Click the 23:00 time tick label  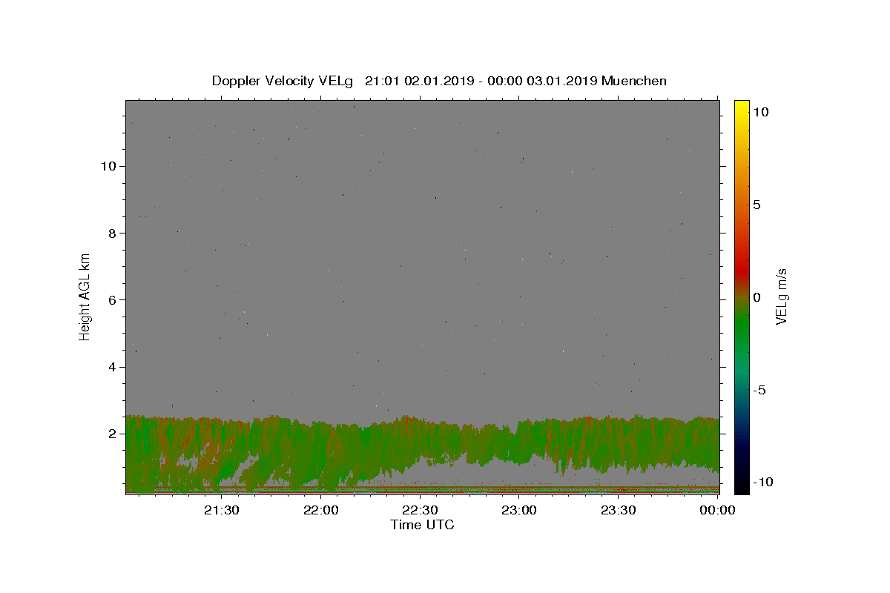[x=519, y=510]
